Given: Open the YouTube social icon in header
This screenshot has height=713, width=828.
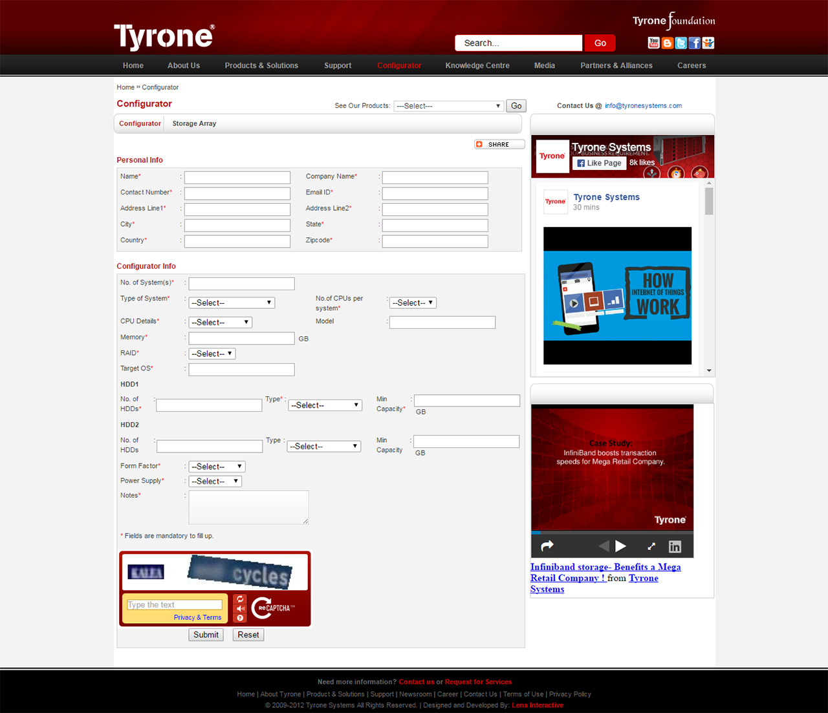Looking at the screenshot, I should [x=653, y=43].
